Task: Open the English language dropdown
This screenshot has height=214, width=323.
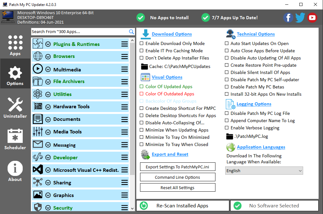Action: [264, 171]
